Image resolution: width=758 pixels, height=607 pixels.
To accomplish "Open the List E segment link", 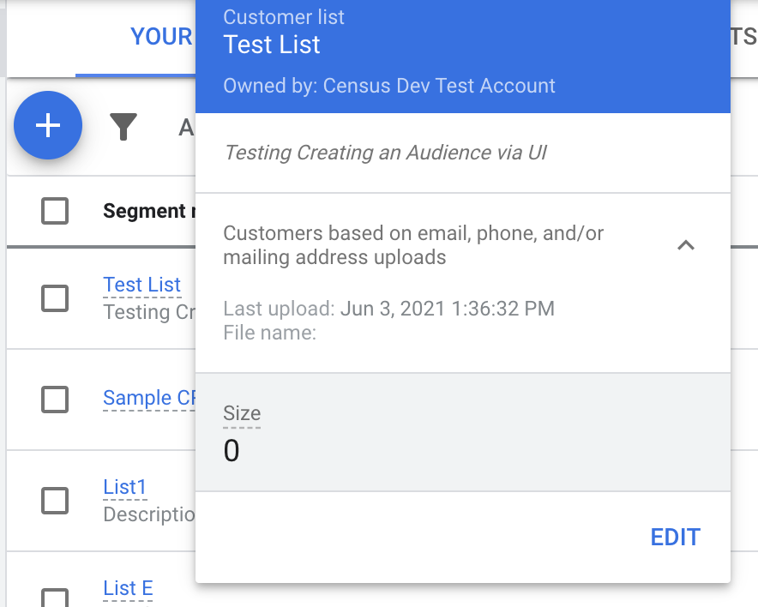I will pos(128,588).
